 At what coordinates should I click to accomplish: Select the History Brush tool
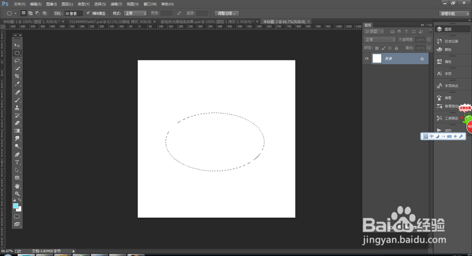(x=17, y=116)
